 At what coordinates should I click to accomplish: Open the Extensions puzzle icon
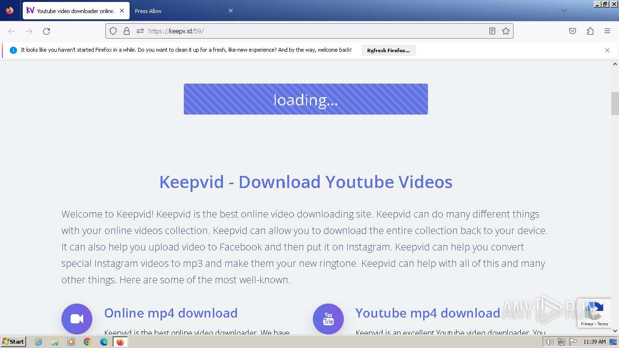point(590,31)
